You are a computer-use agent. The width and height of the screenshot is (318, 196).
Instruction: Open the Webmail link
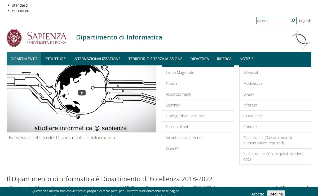[x=250, y=73]
